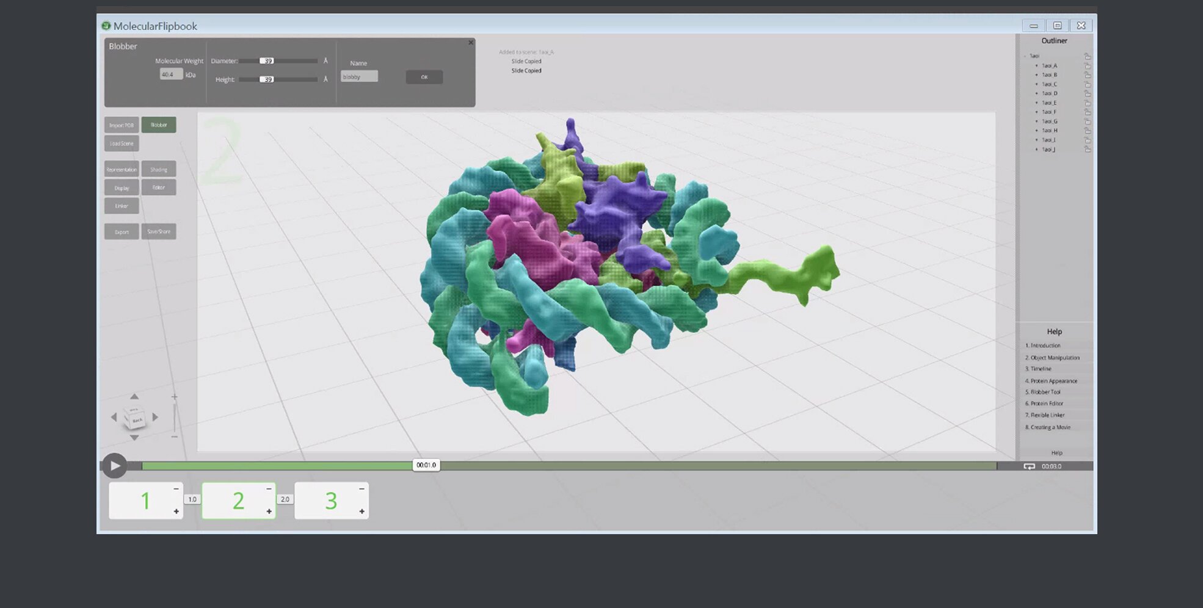Click the zoom-in plus above the zoom slider
1203x608 pixels.
pyautogui.click(x=175, y=397)
